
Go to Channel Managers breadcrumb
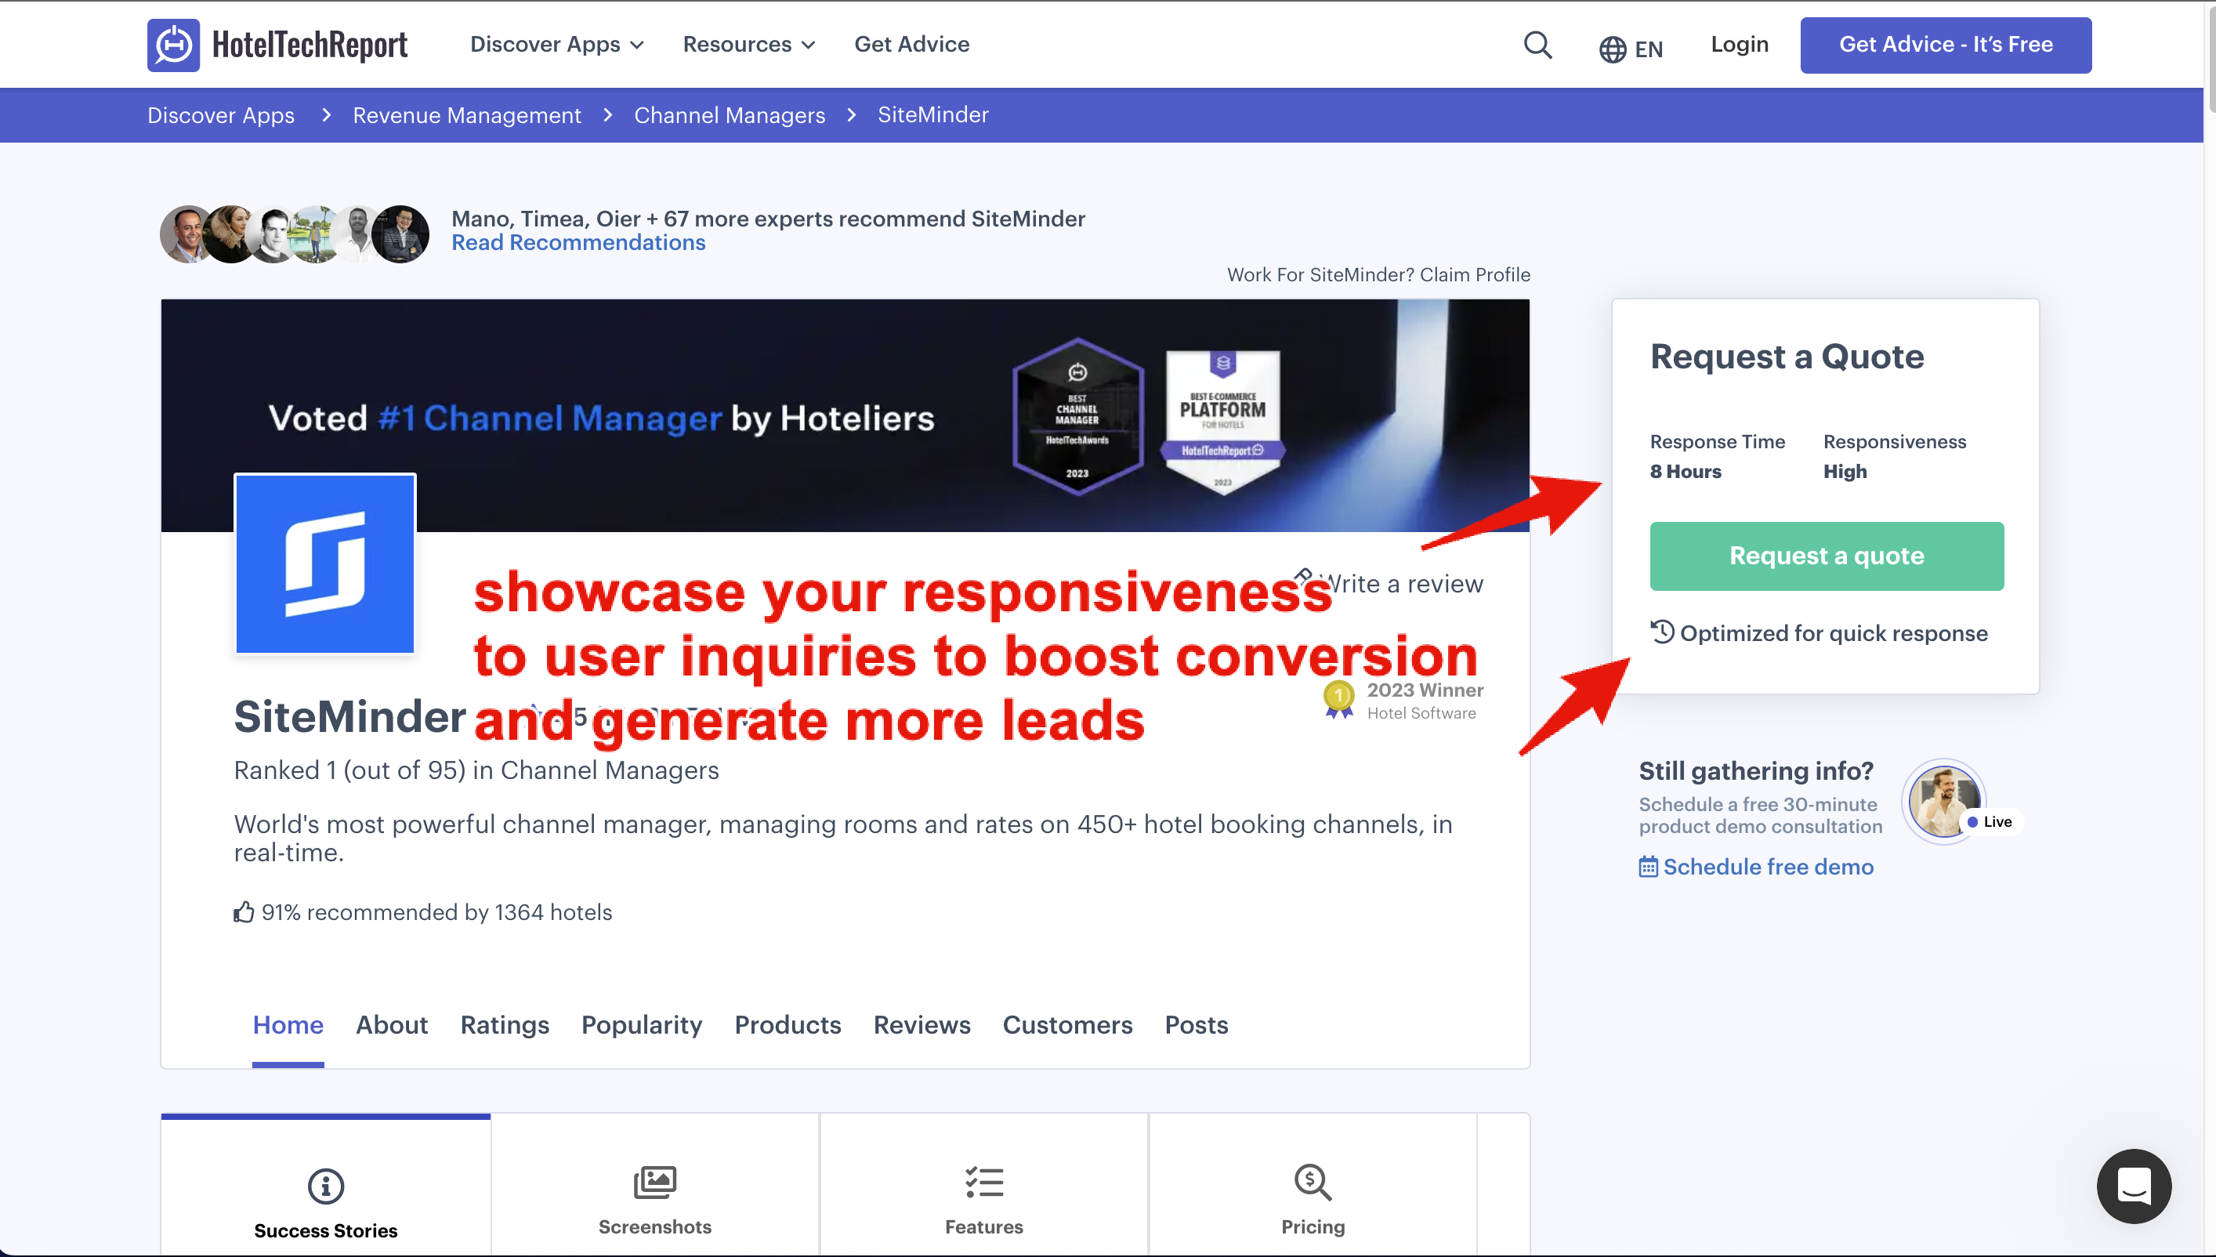coord(730,115)
